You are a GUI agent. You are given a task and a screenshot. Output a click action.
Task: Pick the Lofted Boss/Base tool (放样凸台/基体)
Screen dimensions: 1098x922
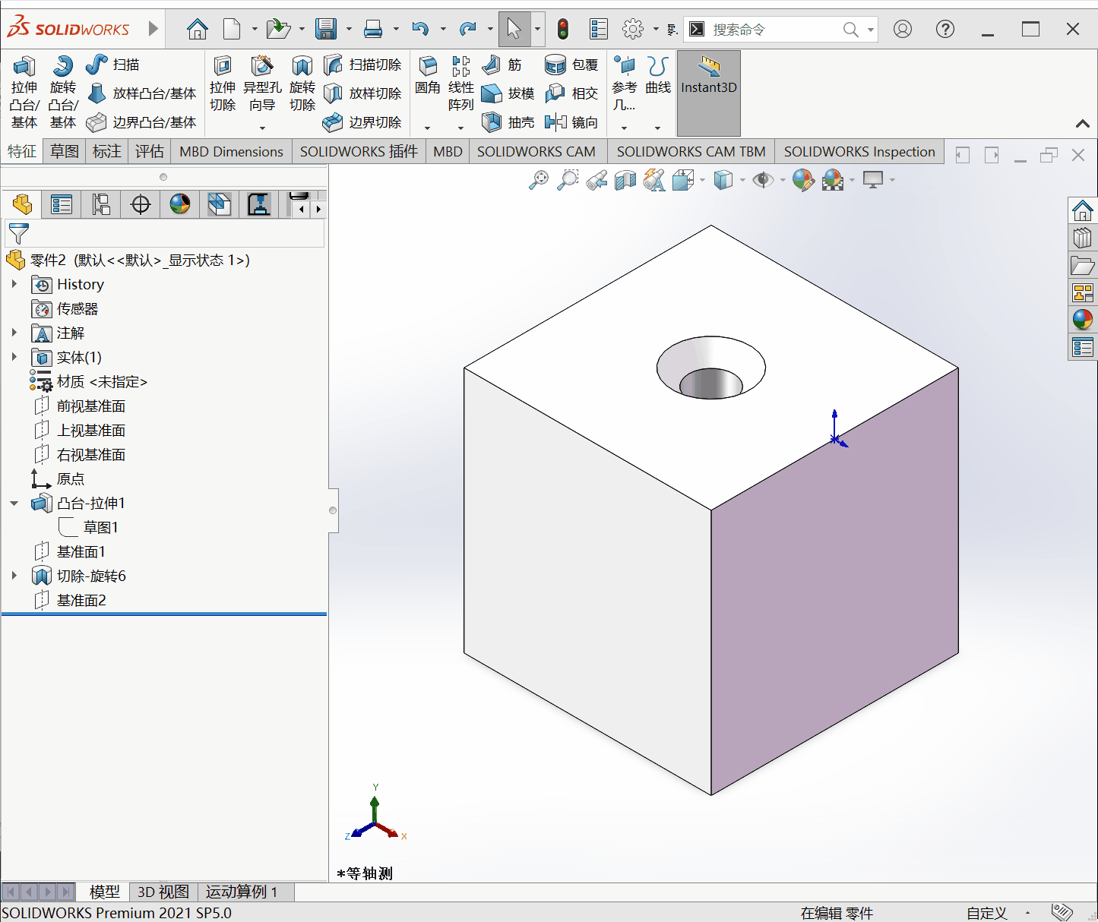[141, 93]
